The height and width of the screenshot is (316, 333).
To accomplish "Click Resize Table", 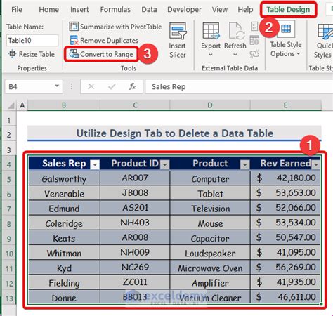I will click(x=32, y=54).
